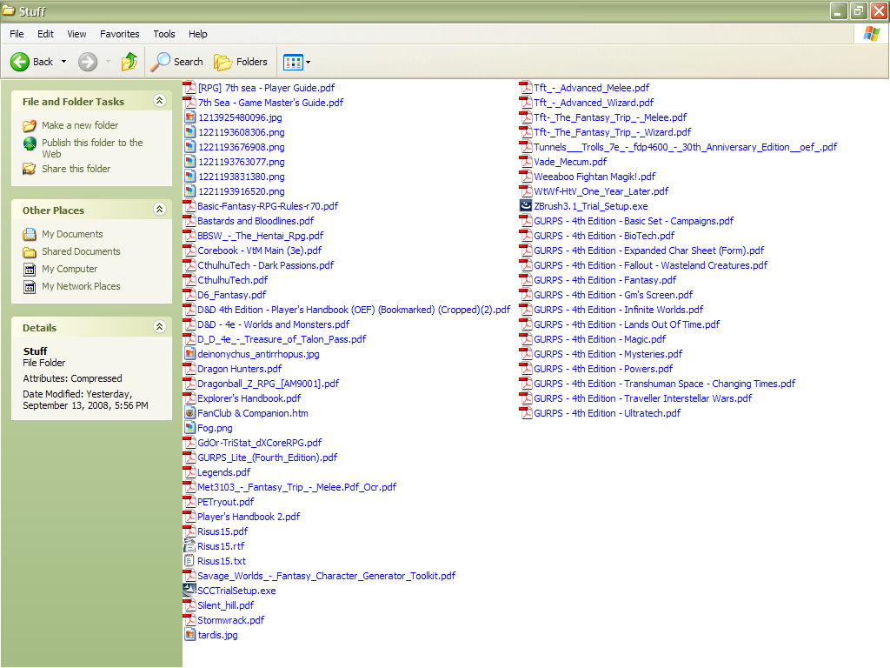Viewport: 890px width, 668px height.
Task: Select the Fog.png image icon
Action: pos(189,428)
